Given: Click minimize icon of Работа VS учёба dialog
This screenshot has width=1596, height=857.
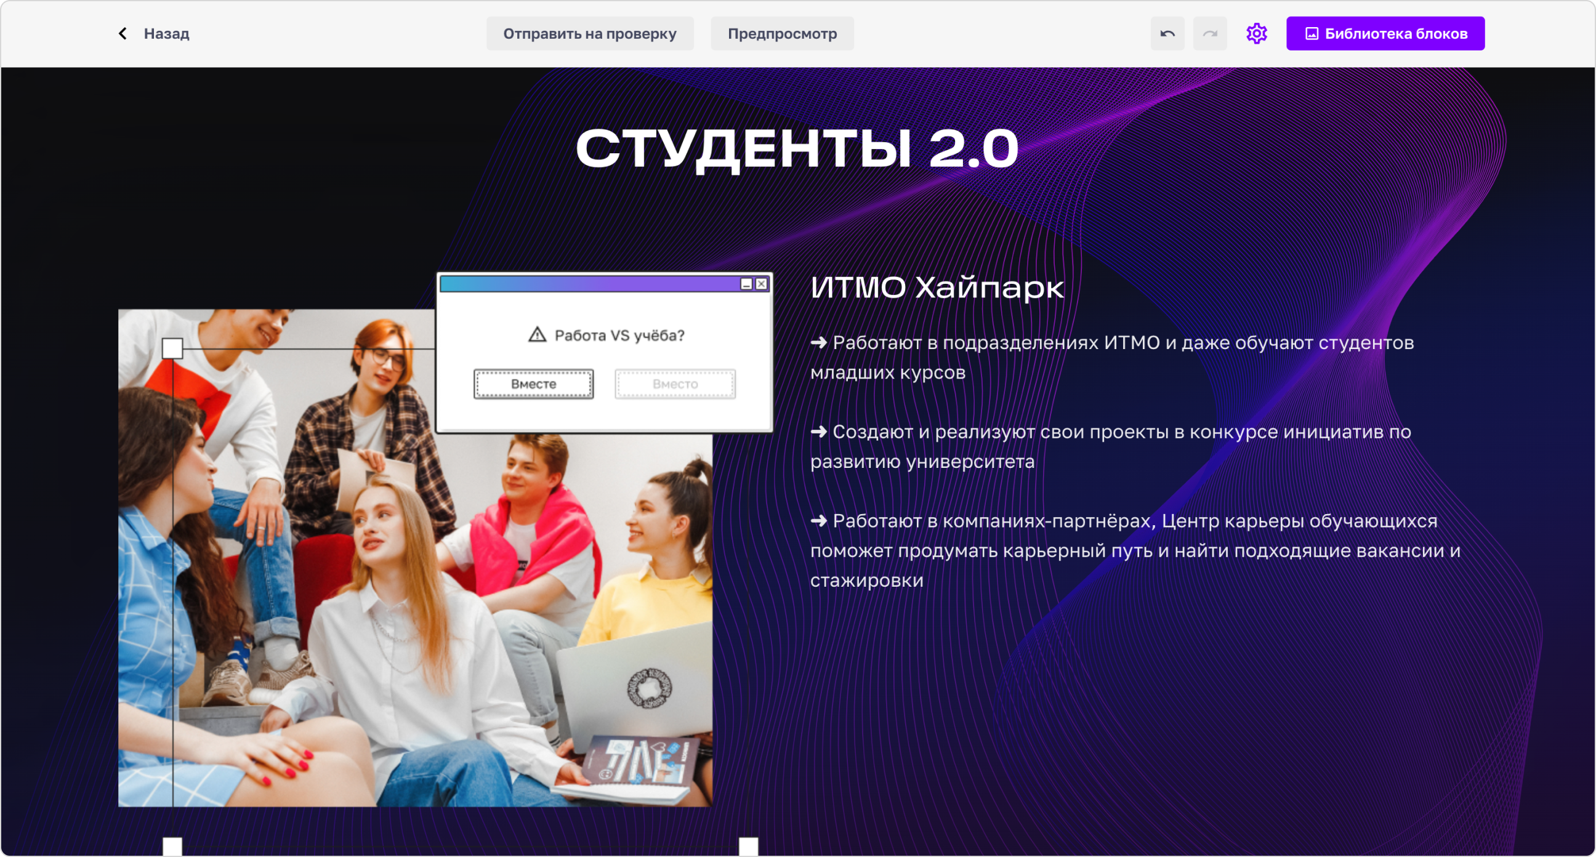Looking at the screenshot, I should [746, 284].
